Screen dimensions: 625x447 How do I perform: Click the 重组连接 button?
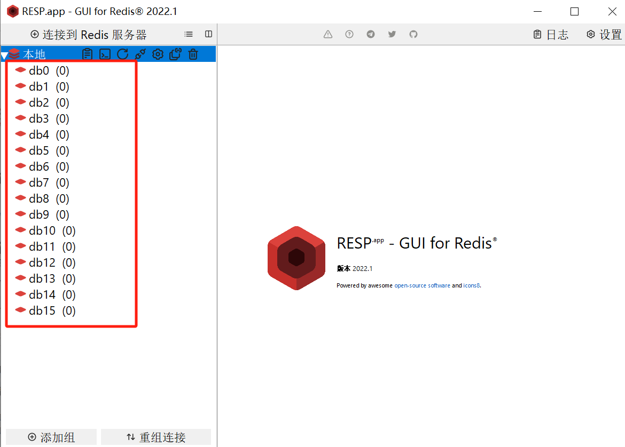156,437
